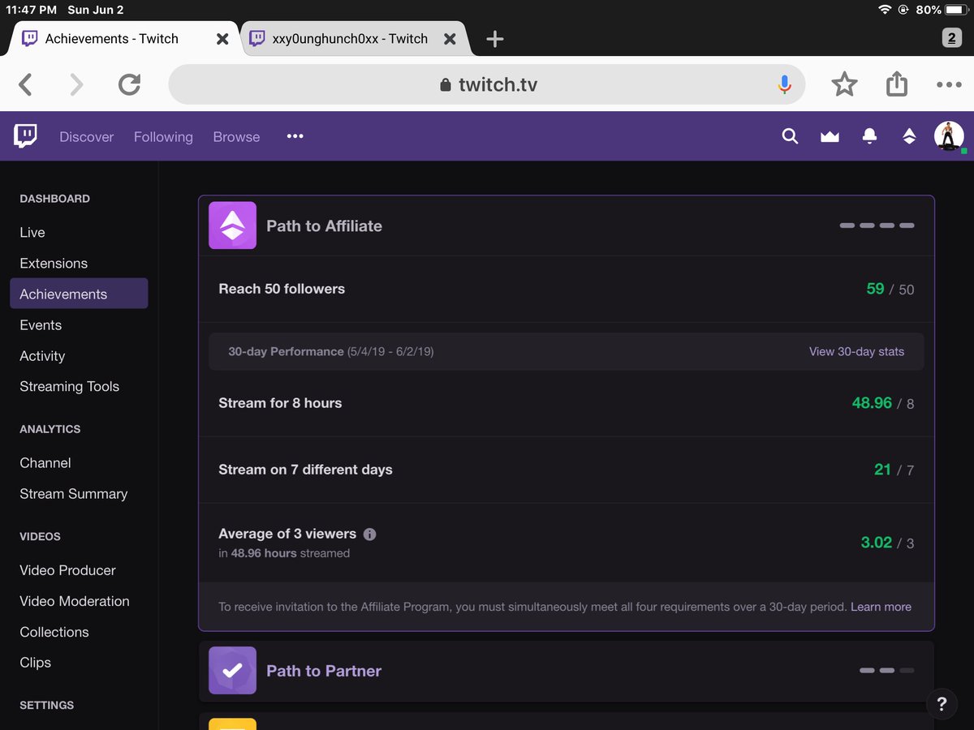974x730 pixels.
Task: Tap the microphone voice search icon
Action: pos(784,84)
